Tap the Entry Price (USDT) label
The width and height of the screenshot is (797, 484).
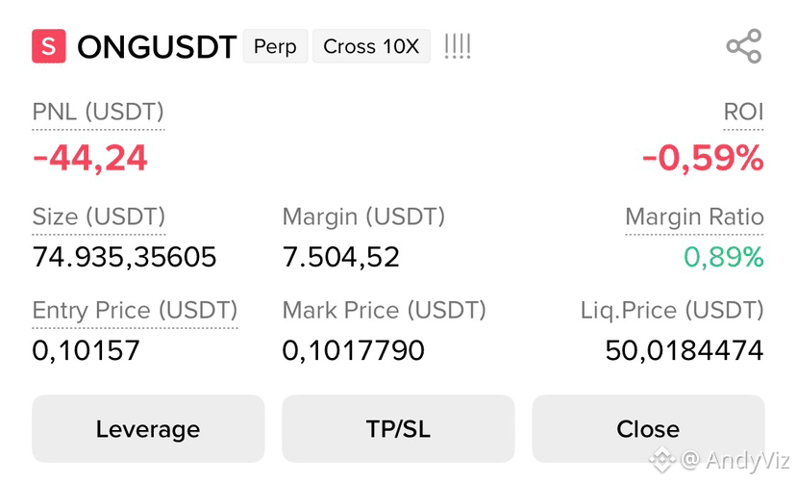tap(135, 310)
